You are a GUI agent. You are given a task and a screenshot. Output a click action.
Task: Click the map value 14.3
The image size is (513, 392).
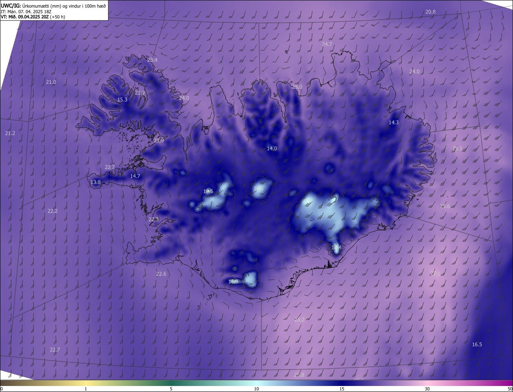coord(394,122)
